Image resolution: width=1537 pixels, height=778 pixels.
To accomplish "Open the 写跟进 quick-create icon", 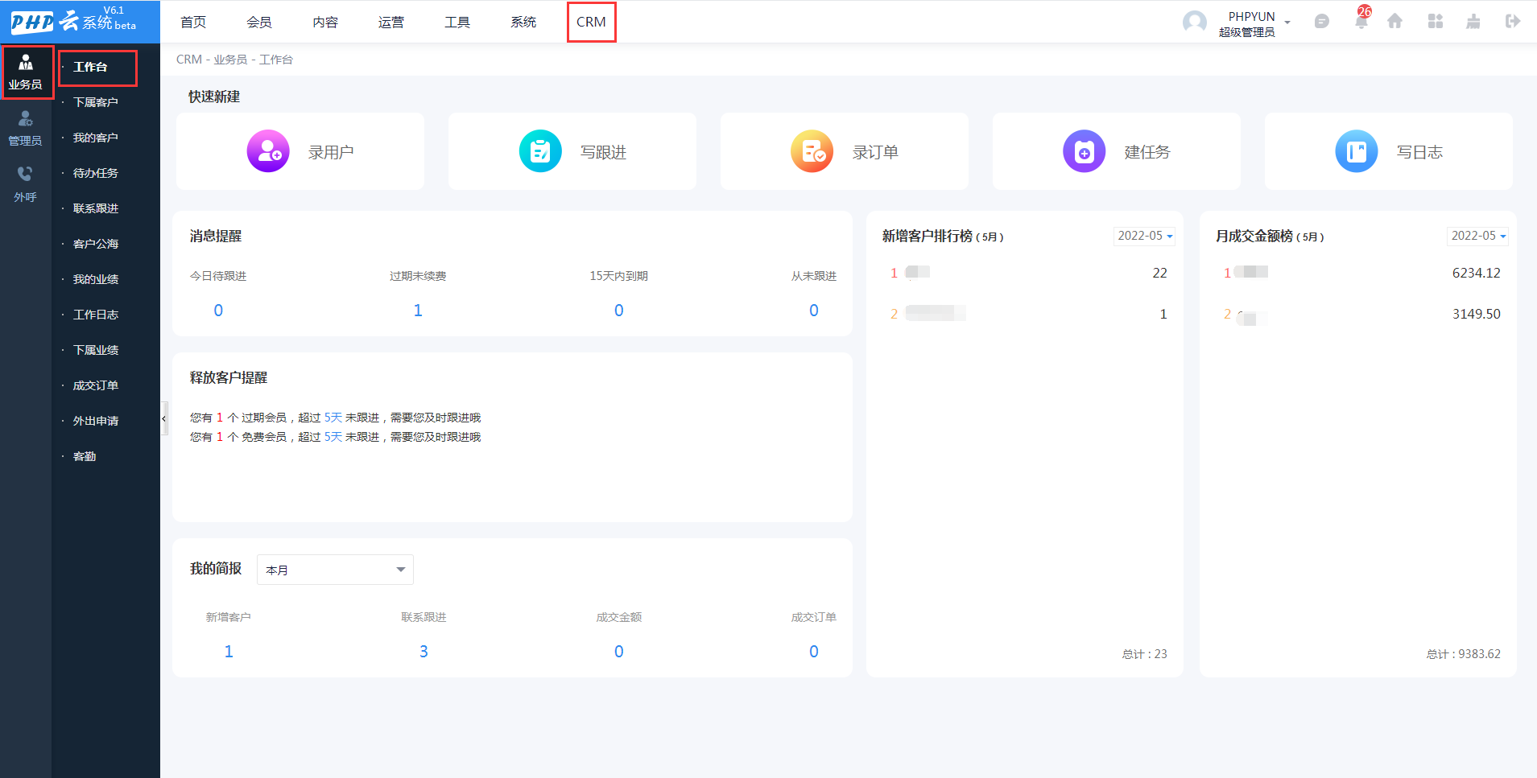I will point(540,151).
